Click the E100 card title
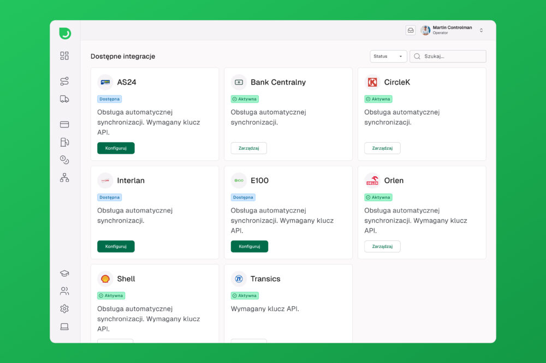The height and width of the screenshot is (363, 546). coord(259,180)
